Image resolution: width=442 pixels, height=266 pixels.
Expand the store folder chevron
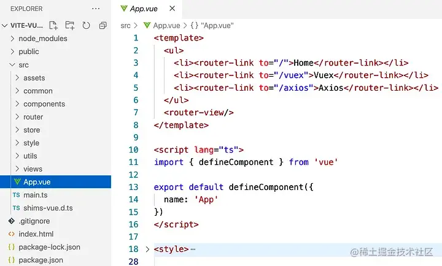pyautogui.click(x=17, y=129)
